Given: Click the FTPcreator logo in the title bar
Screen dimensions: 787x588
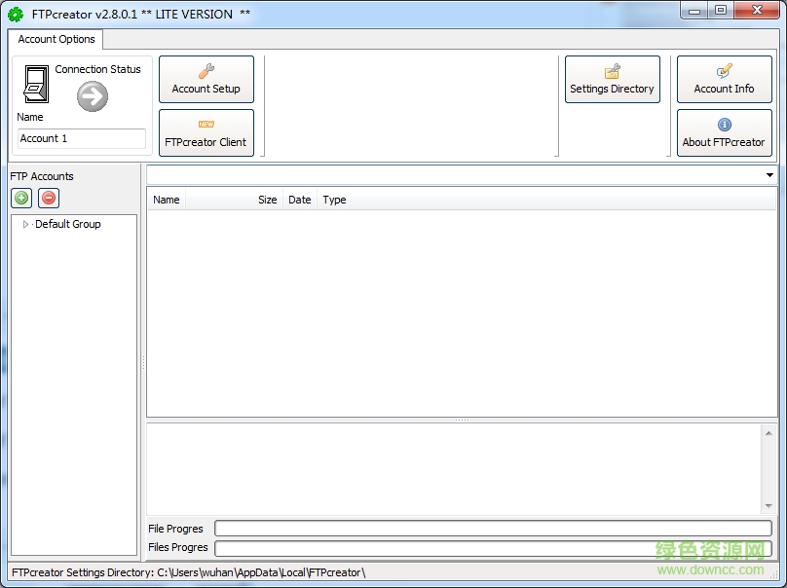Looking at the screenshot, I should point(14,14).
